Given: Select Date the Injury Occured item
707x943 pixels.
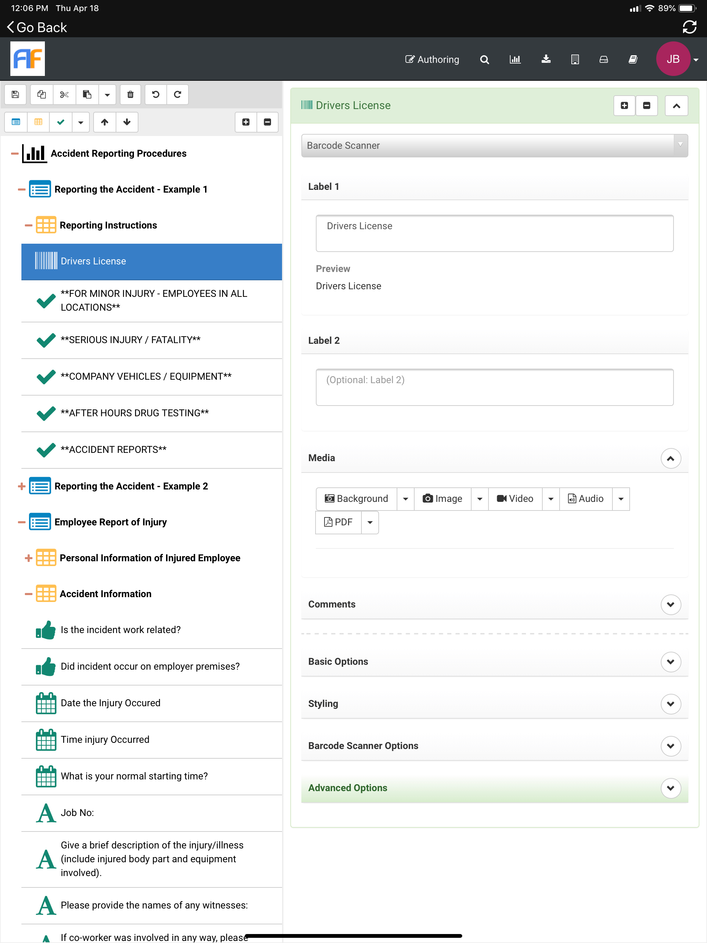Looking at the screenshot, I should [x=152, y=703].
